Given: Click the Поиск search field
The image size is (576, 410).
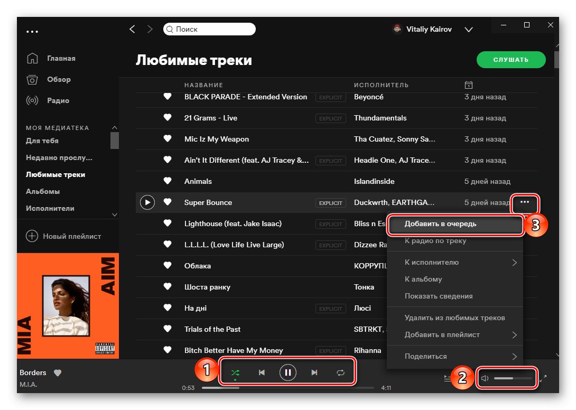Looking at the screenshot, I should (x=209, y=29).
